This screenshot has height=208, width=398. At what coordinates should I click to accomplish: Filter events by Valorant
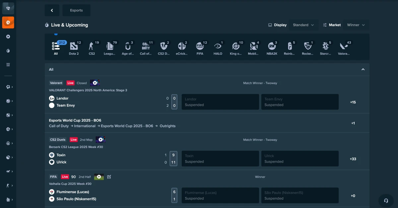(x=344, y=48)
